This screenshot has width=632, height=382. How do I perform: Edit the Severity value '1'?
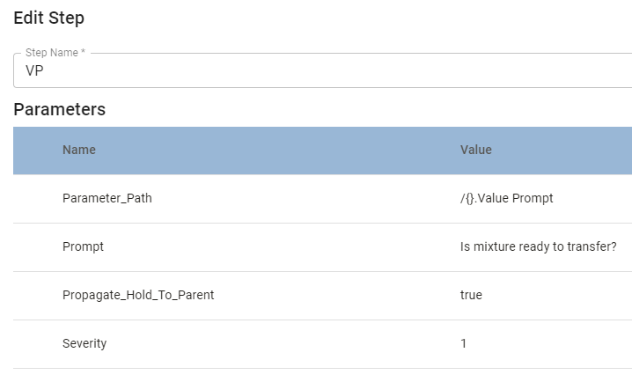[464, 343]
